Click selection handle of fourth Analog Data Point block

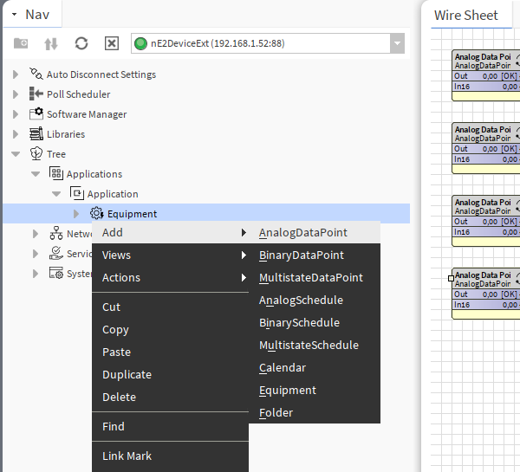pyautogui.click(x=451, y=278)
